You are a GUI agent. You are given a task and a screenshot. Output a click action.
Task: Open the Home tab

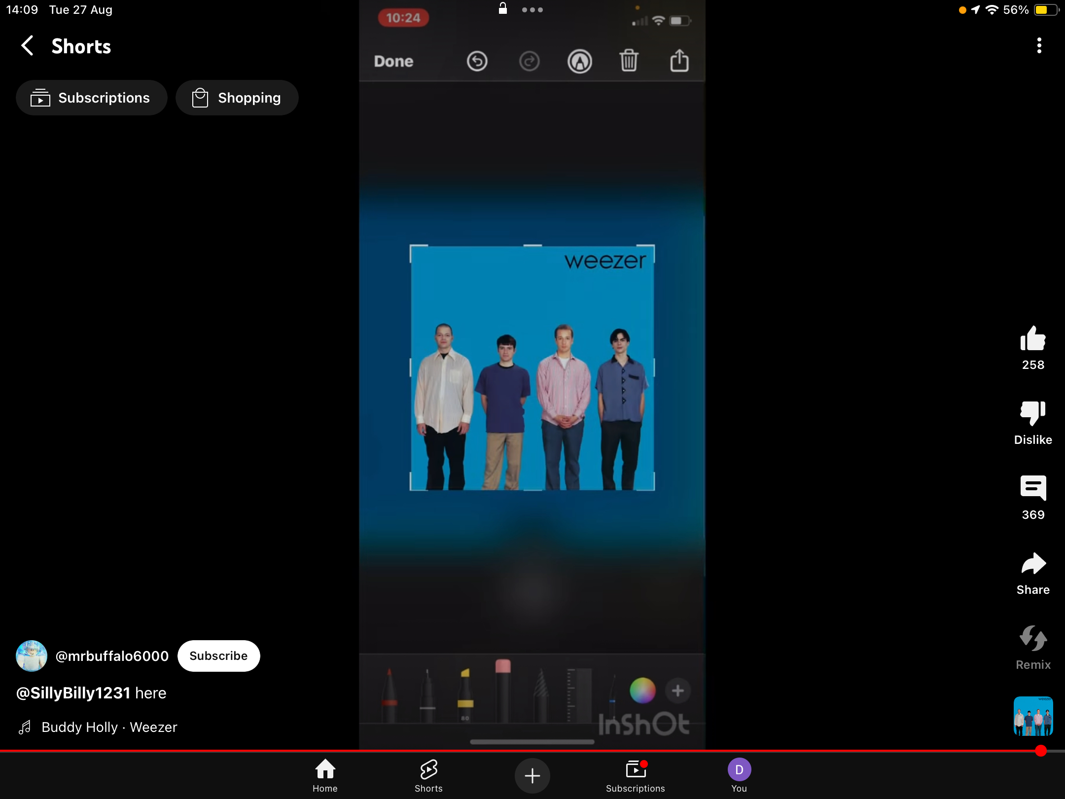[325, 775]
